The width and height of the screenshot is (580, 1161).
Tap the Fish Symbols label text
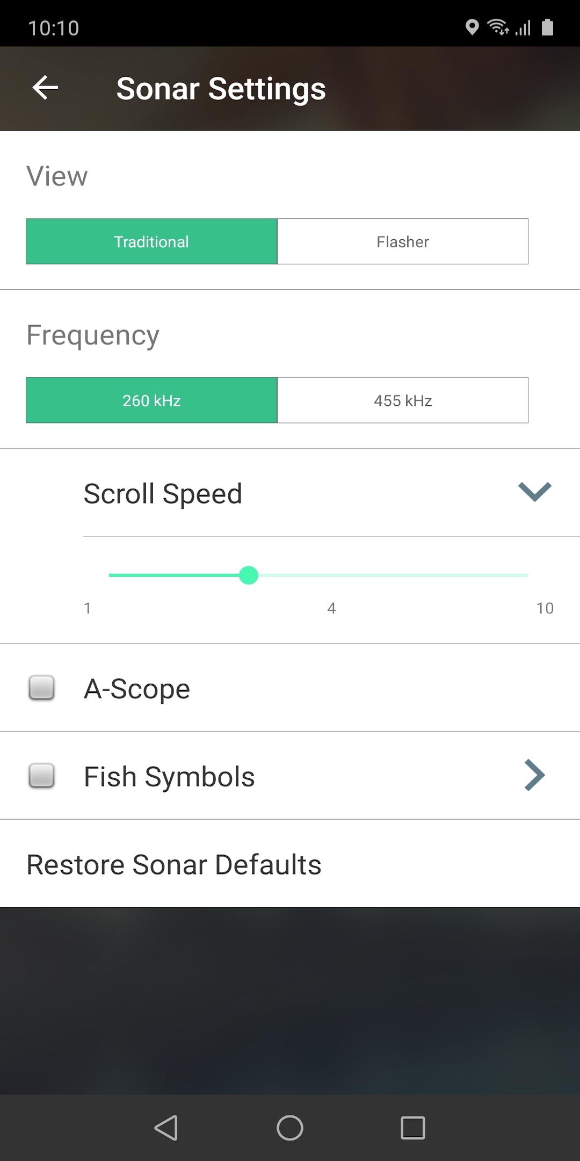click(169, 777)
